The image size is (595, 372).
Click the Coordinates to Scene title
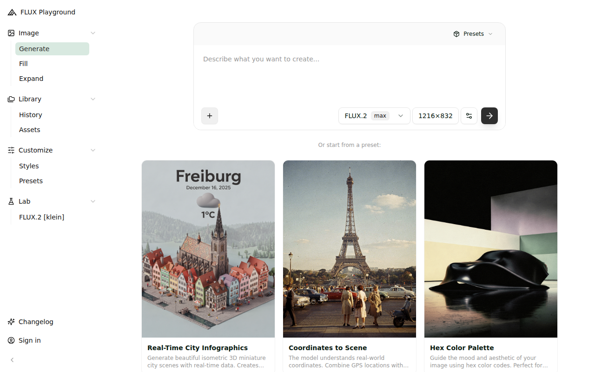(328, 348)
